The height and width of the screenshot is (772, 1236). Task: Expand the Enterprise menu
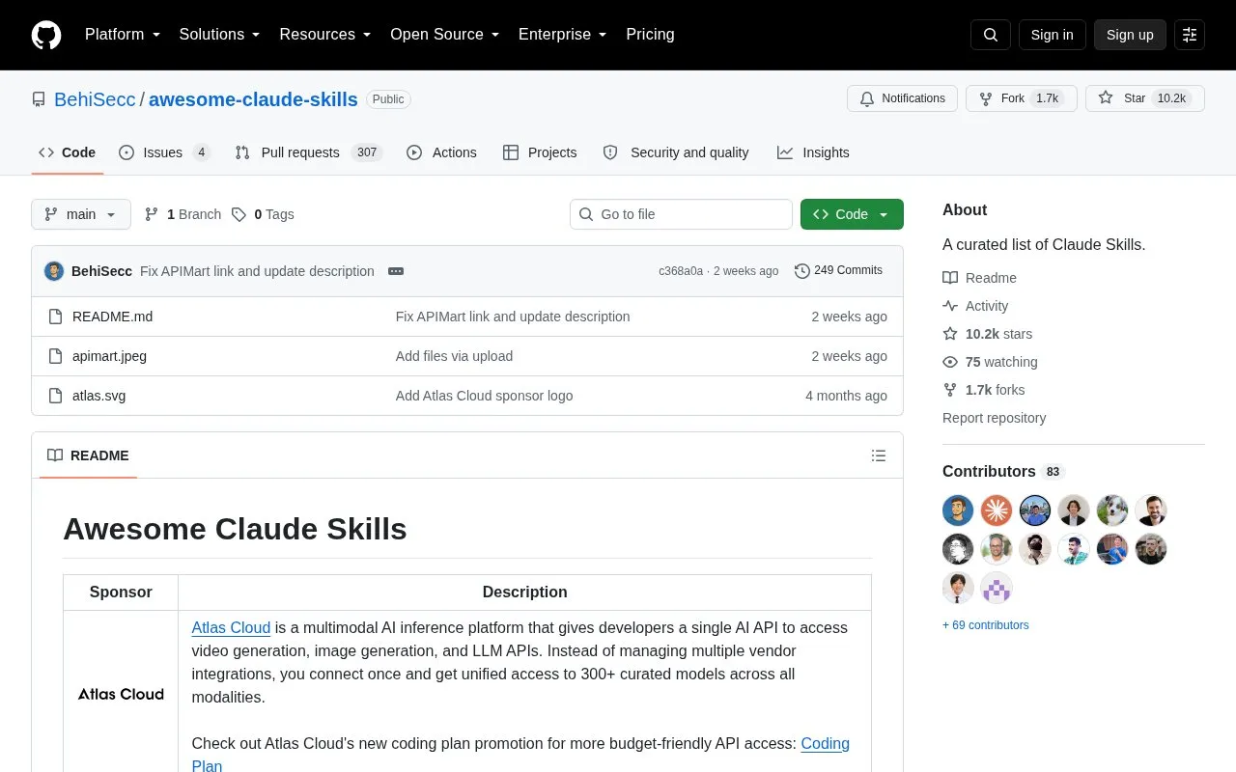pyautogui.click(x=563, y=35)
